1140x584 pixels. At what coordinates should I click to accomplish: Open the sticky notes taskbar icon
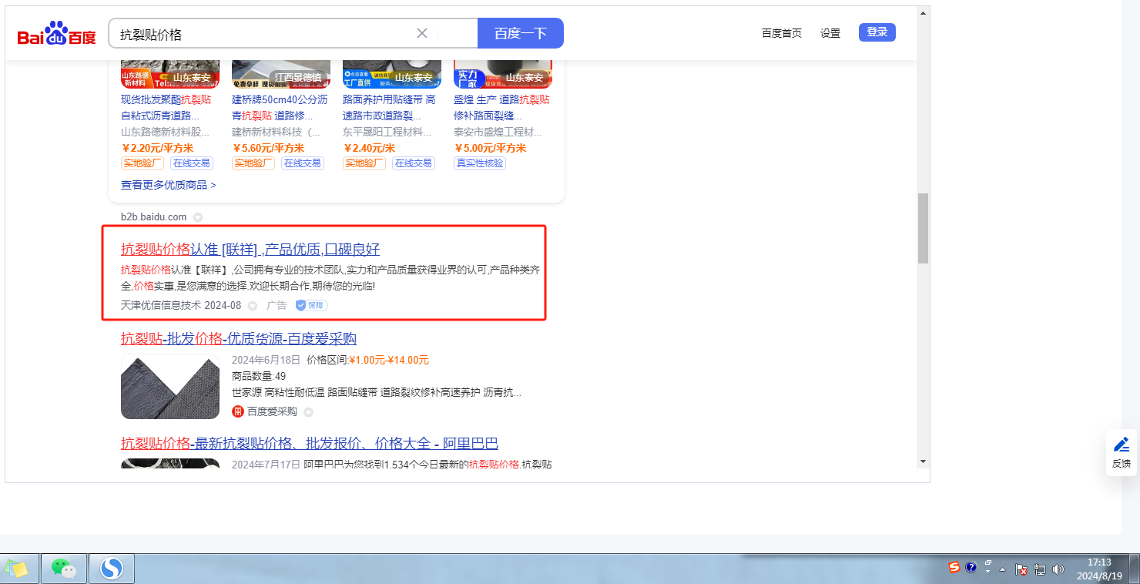18,569
